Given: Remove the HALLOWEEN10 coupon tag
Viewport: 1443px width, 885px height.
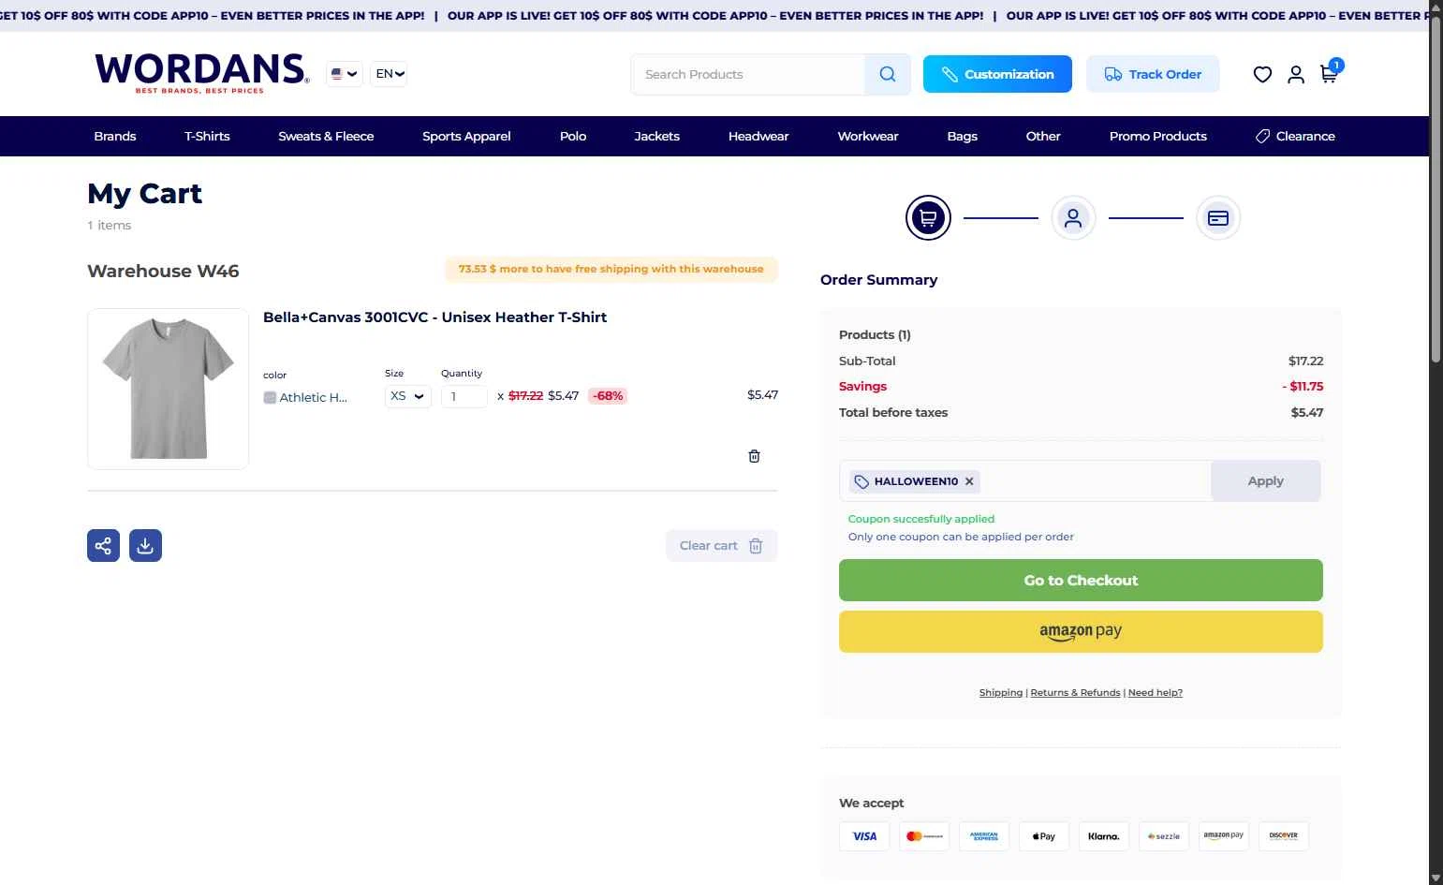Looking at the screenshot, I should [969, 481].
